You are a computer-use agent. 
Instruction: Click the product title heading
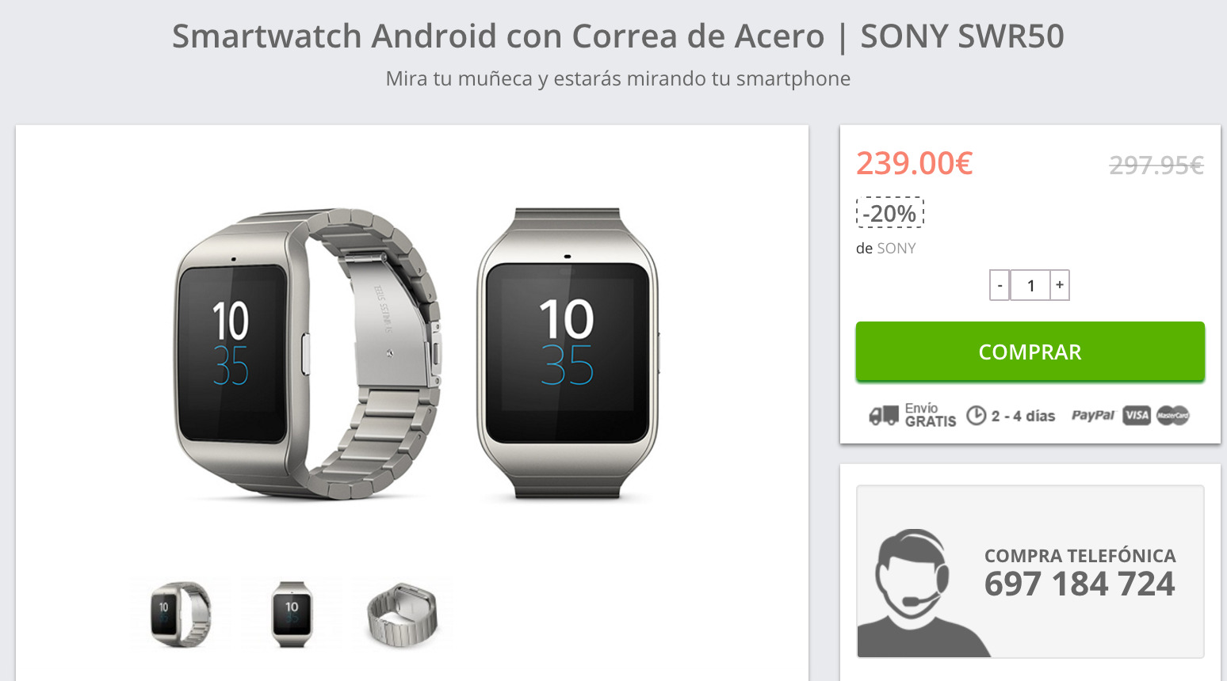[x=618, y=36]
